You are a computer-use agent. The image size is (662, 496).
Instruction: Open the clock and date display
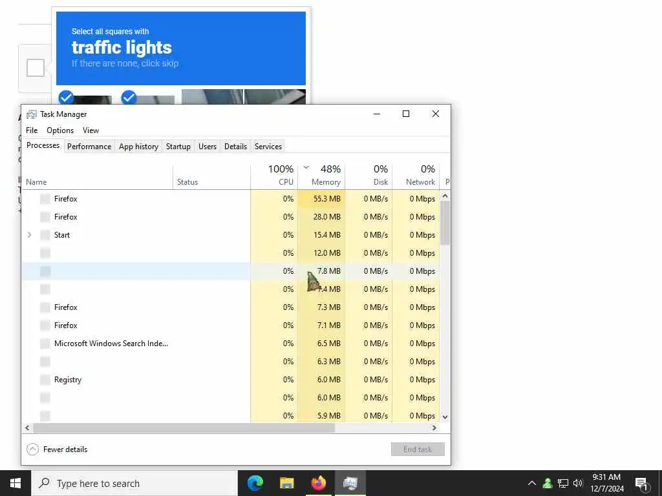coord(606,483)
